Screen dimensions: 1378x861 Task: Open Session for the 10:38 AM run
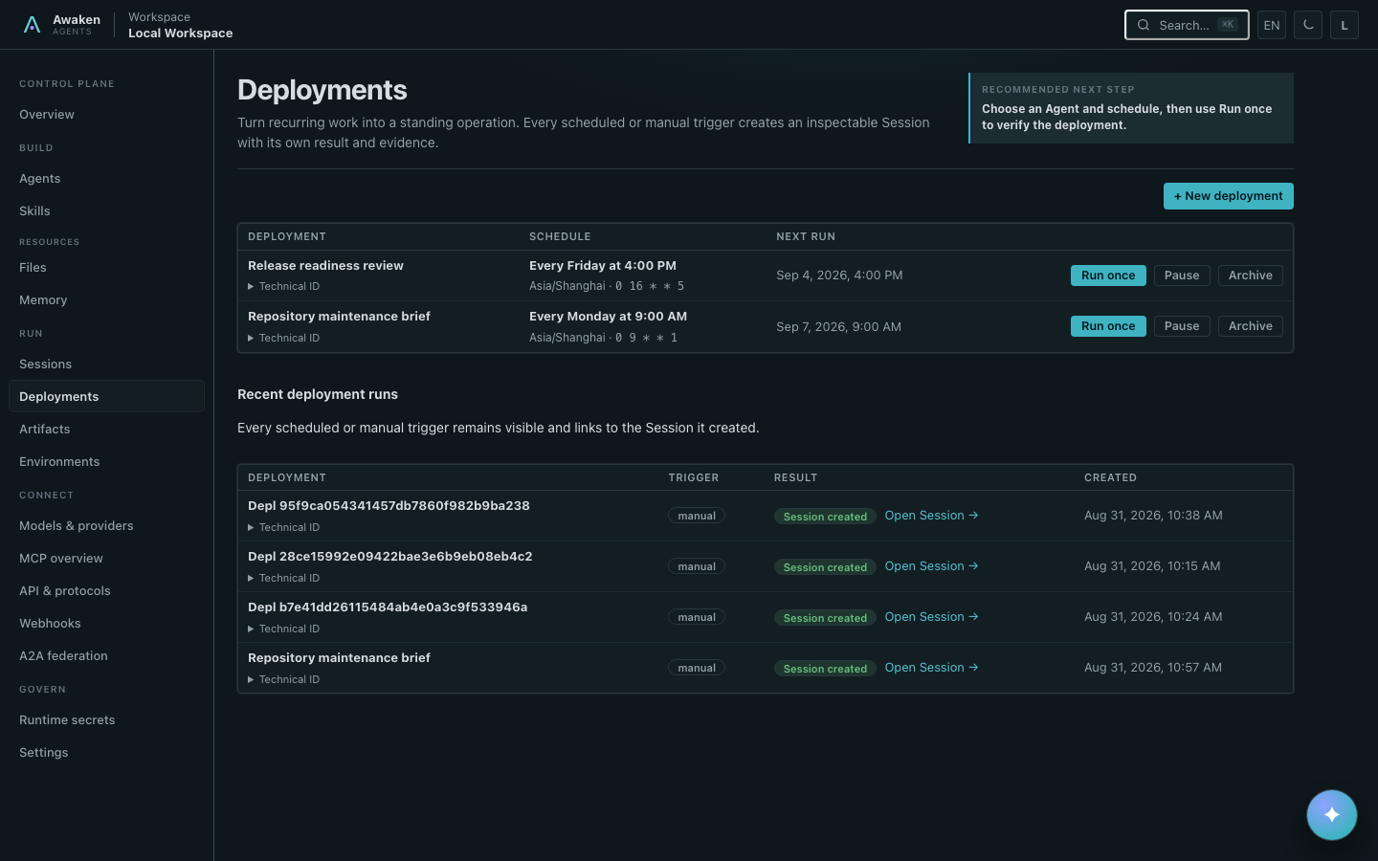coord(931,516)
